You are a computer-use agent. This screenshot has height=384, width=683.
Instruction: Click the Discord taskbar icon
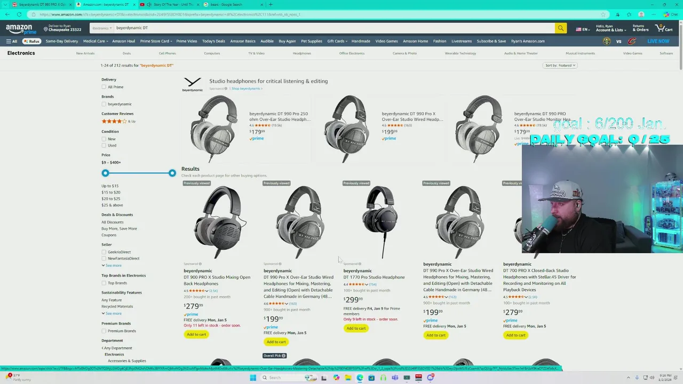pyautogui.click(x=431, y=378)
